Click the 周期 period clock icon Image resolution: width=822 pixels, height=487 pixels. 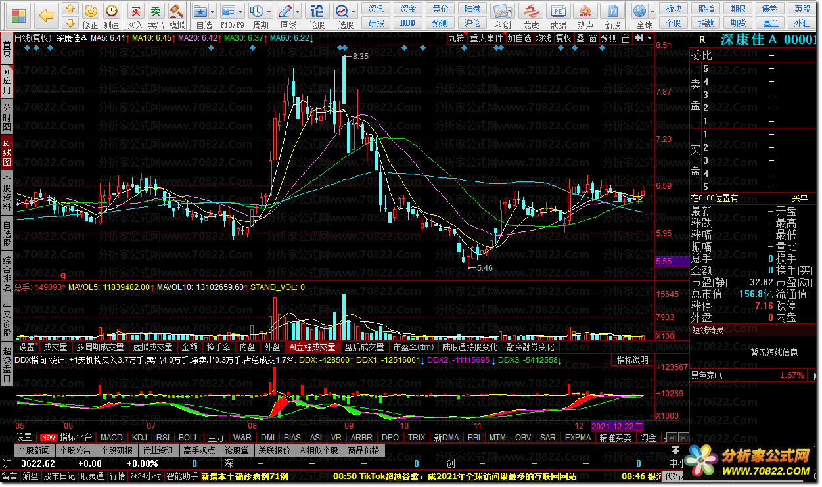coord(256,11)
